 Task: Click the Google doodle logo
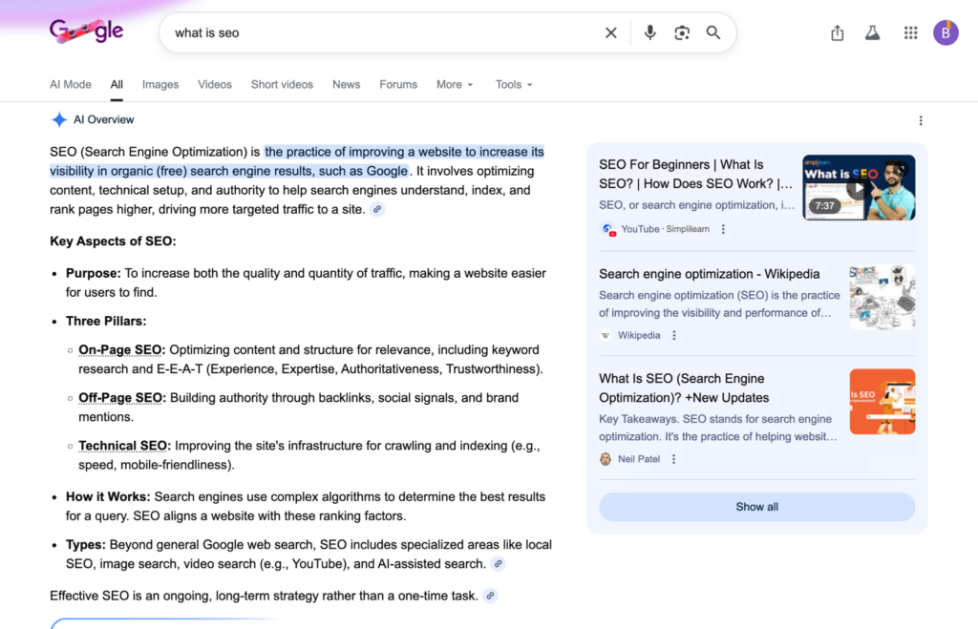[x=86, y=30]
